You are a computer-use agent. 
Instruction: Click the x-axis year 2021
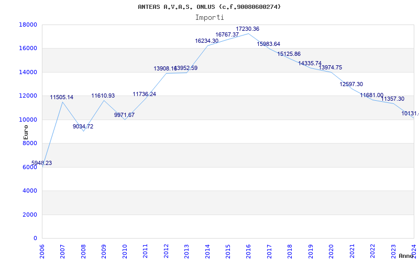point(352,251)
